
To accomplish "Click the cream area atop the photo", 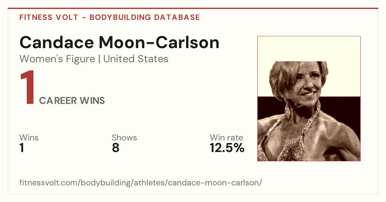I will coord(309,48).
